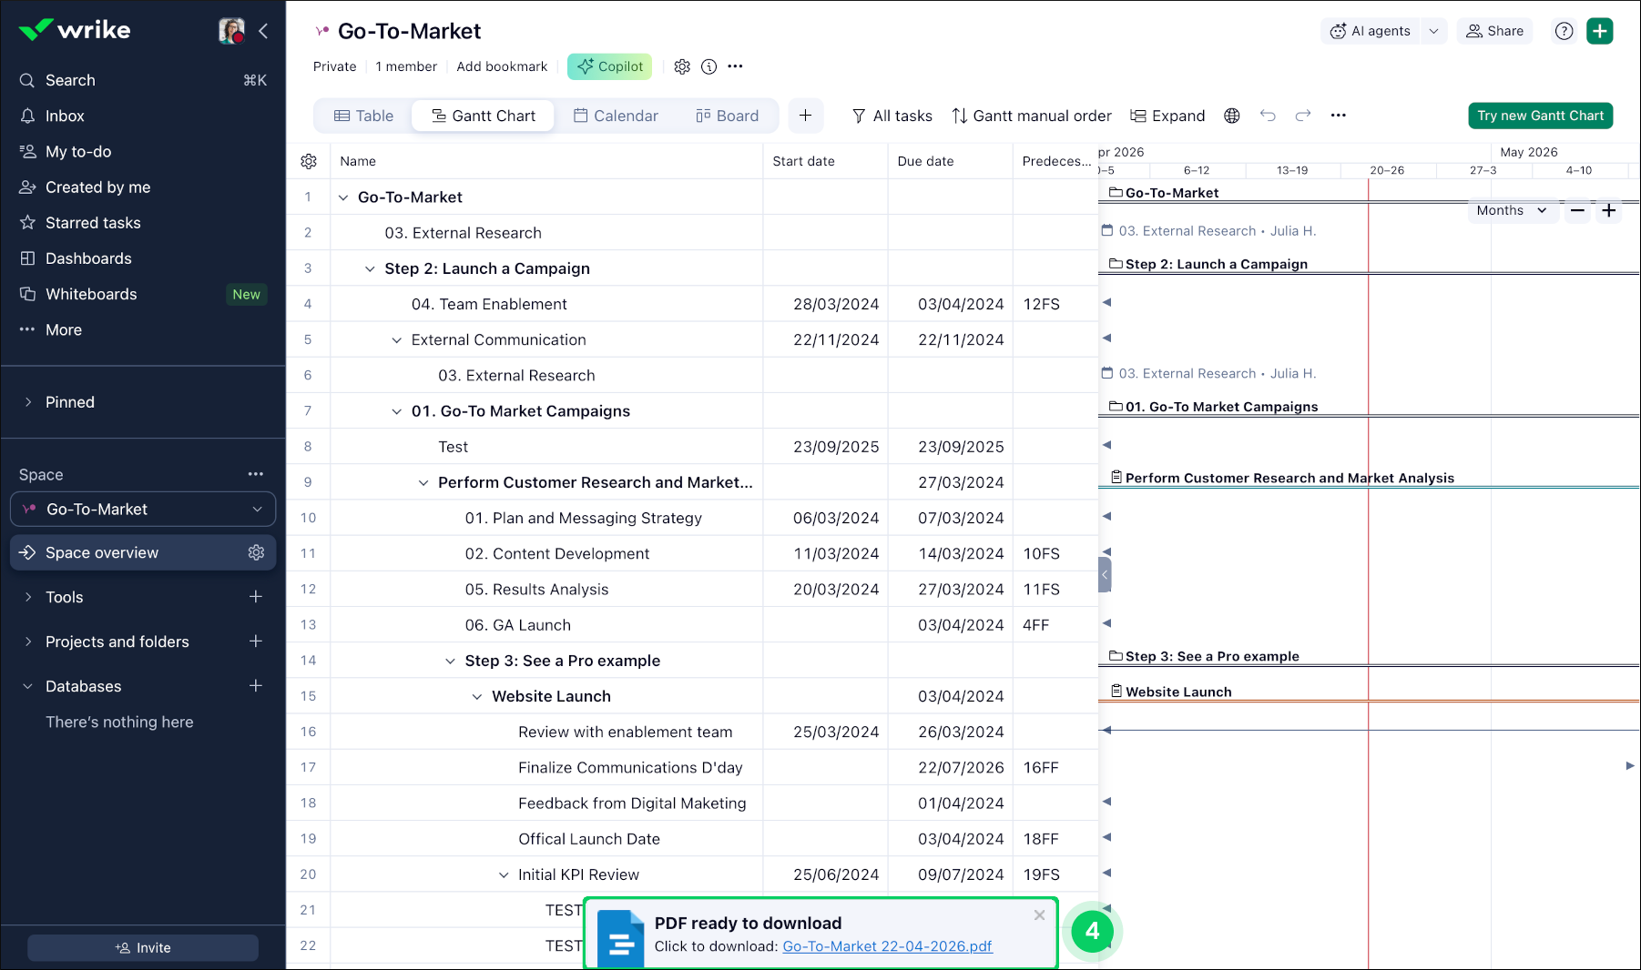Open AI agents dropdown arrow
1641x970 pixels.
pos(1434,31)
